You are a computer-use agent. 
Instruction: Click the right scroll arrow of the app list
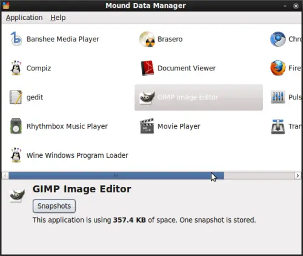coord(298,175)
